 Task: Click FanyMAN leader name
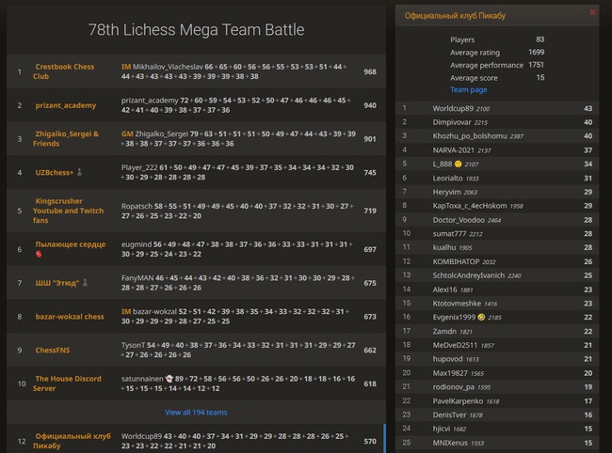coord(137,277)
